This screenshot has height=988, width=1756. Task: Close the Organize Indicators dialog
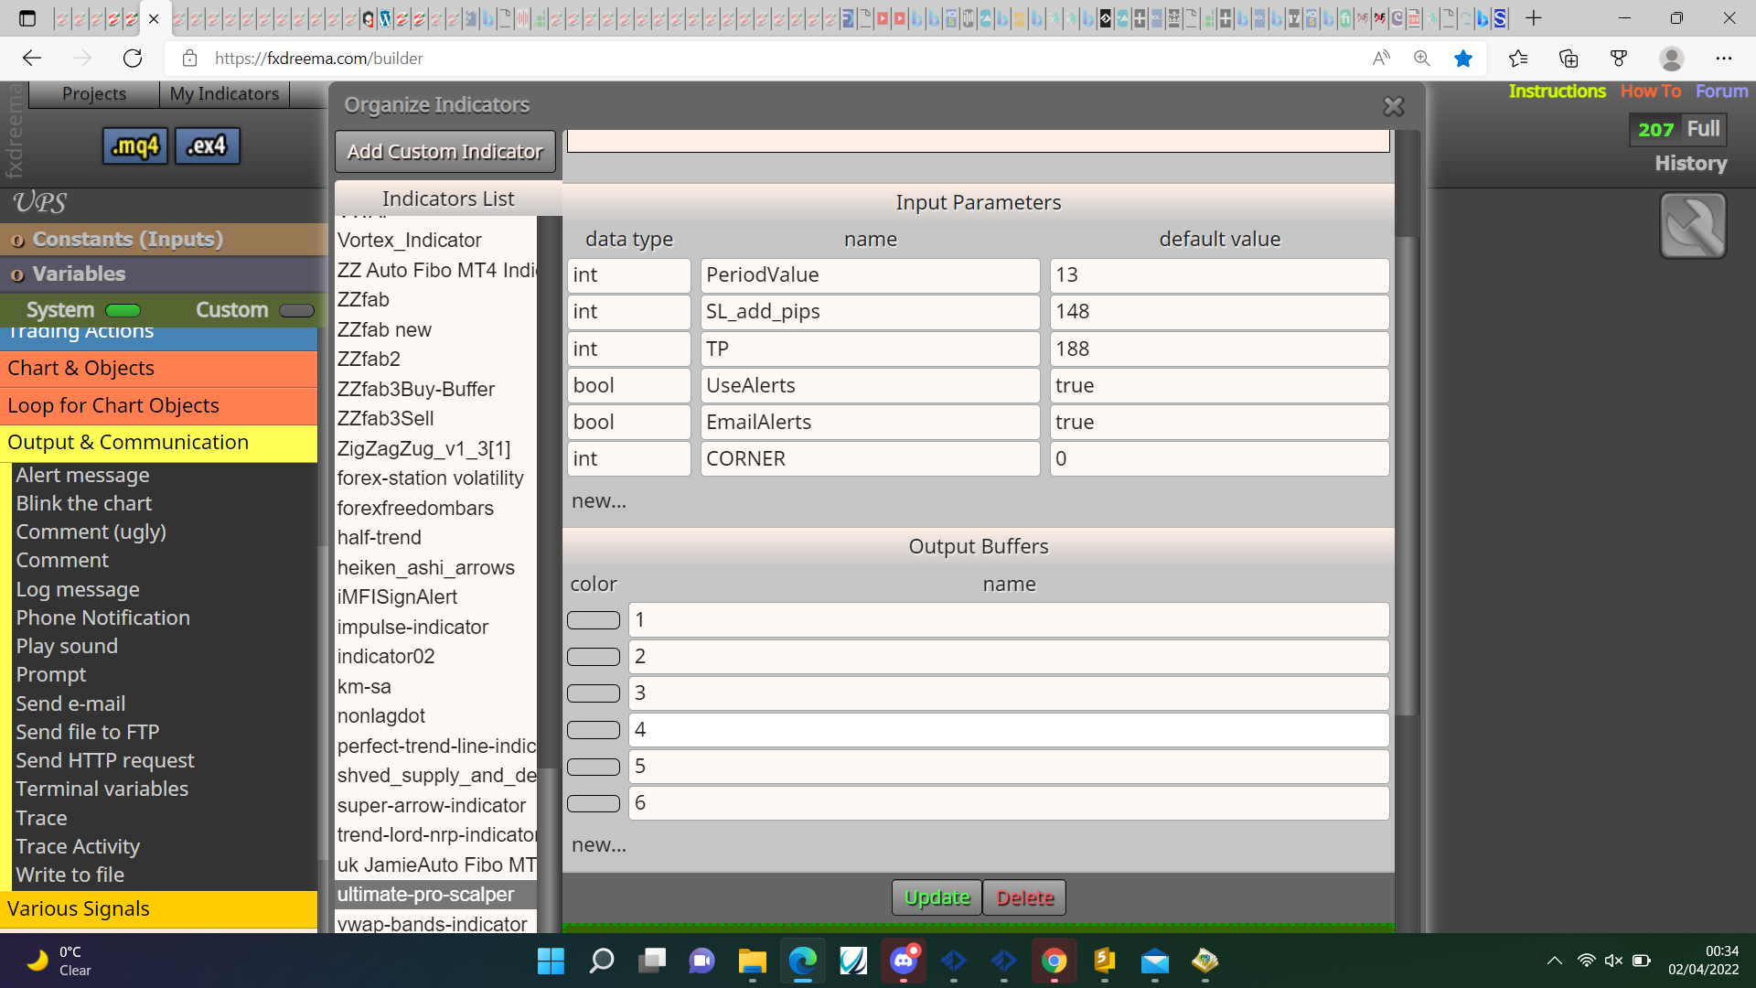pos(1393,107)
